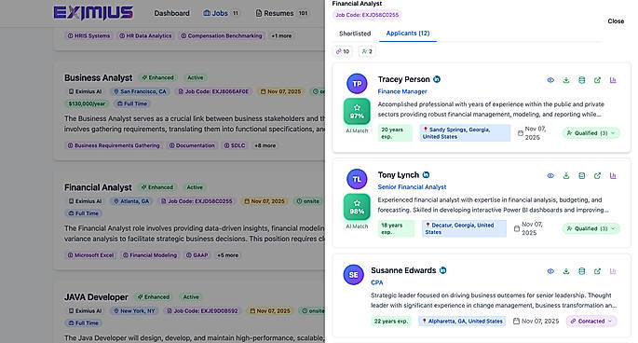
Task: Expand Tracey Person's Qualified status dropdown
Action: (x=591, y=133)
